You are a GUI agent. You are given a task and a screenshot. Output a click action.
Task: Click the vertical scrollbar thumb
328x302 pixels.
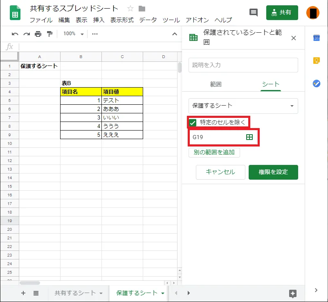180,68
